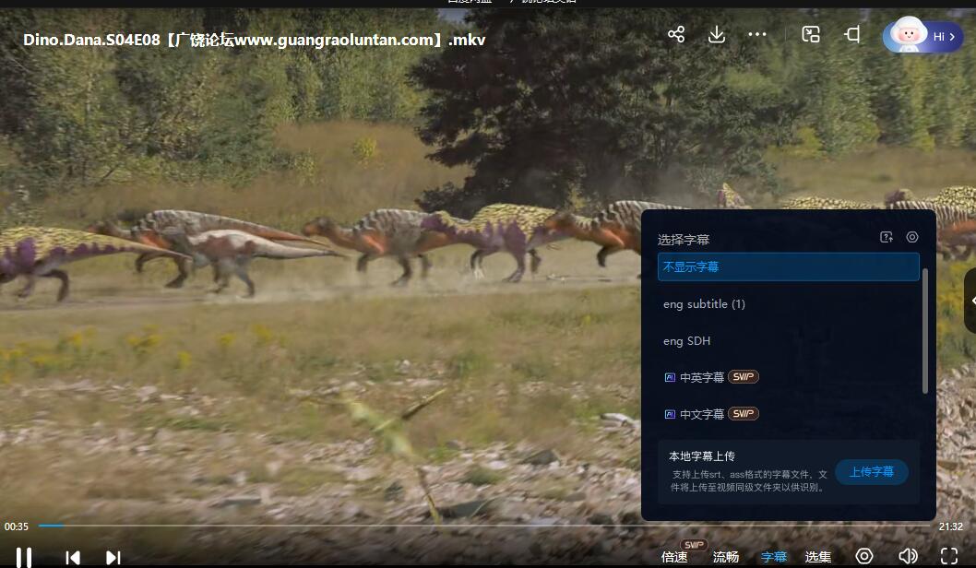Image resolution: width=976 pixels, height=568 pixels.
Task: Click the AI icon beside 中英字幕
Action: [670, 378]
